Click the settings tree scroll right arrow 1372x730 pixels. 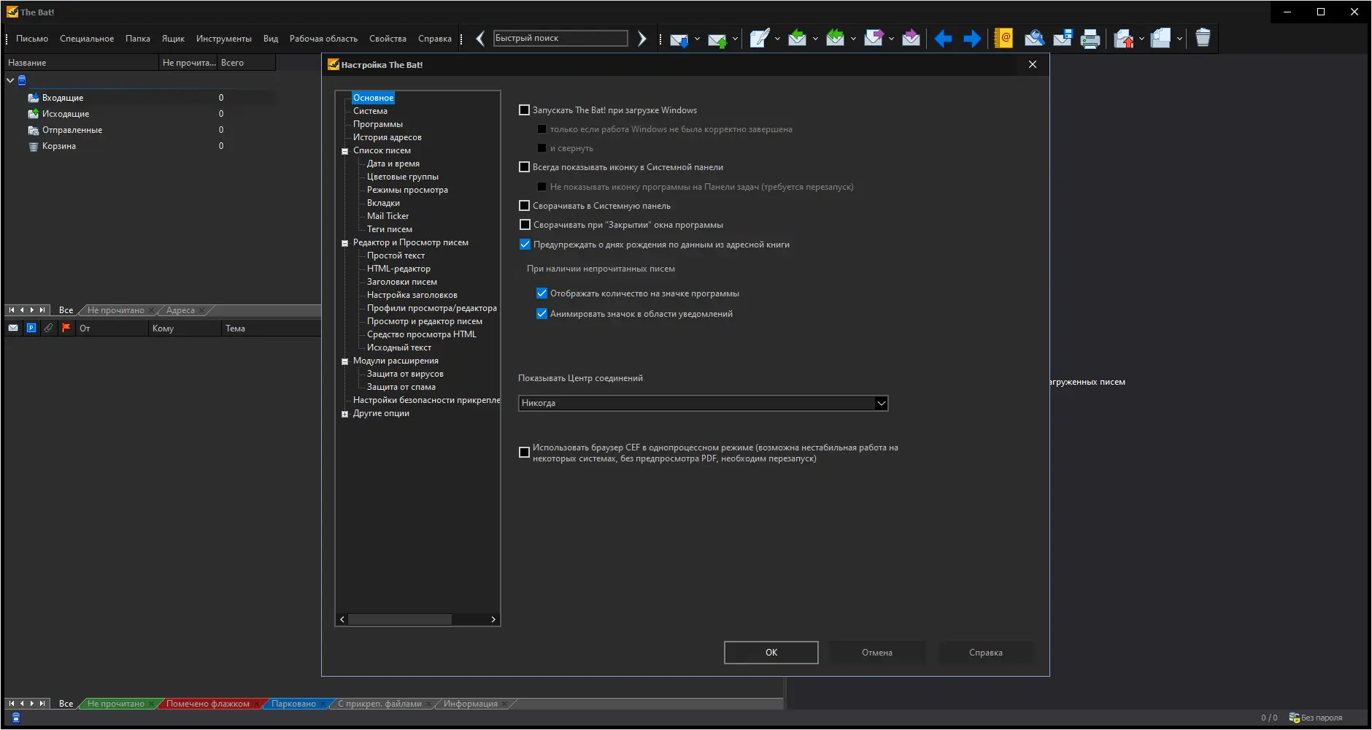(x=493, y=619)
